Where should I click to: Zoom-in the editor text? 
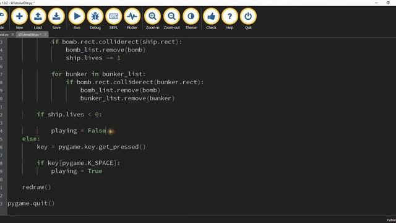tap(153, 19)
